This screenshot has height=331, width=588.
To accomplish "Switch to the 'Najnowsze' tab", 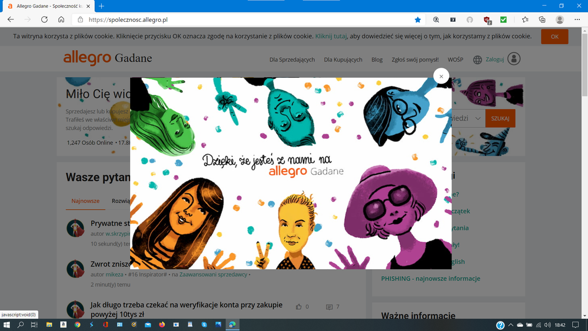I will [x=85, y=201].
